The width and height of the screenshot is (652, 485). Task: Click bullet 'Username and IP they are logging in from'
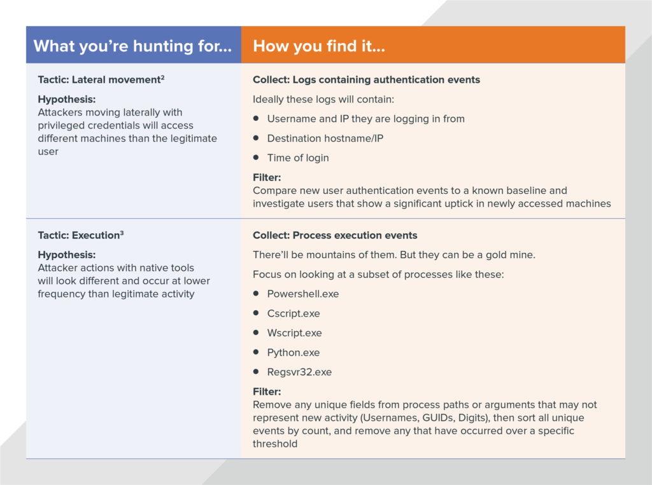pyautogui.click(x=365, y=119)
